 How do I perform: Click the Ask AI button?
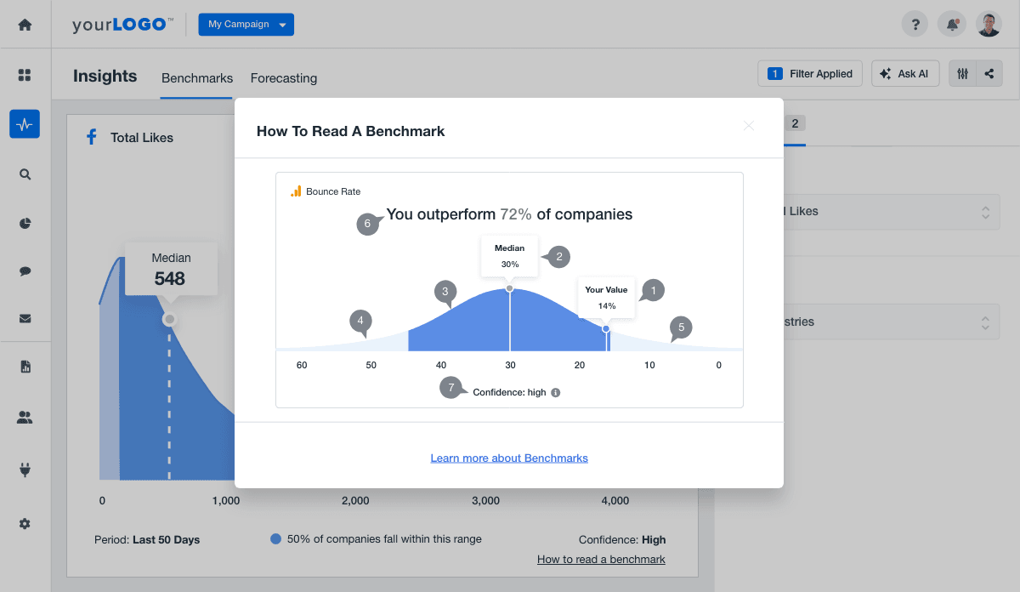[904, 74]
